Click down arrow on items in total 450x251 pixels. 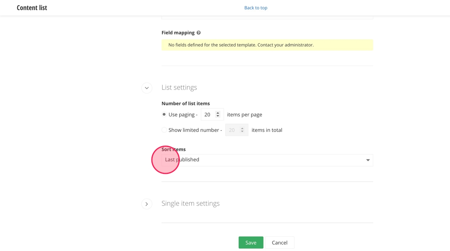(242, 132)
